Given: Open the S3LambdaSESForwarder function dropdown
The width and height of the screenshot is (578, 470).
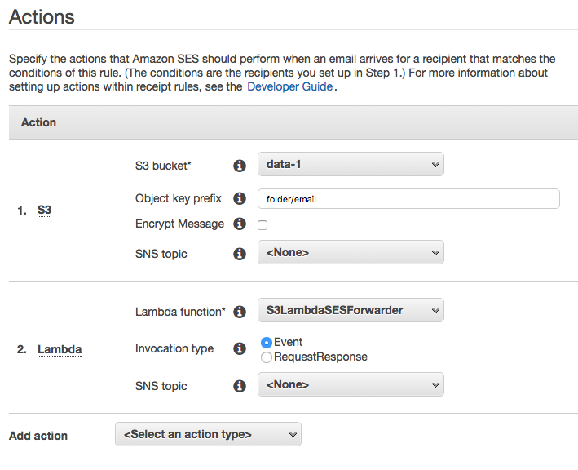Looking at the screenshot, I should click(351, 310).
